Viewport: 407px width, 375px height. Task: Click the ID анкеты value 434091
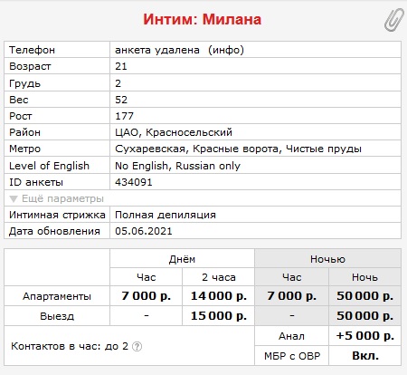coord(134,182)
